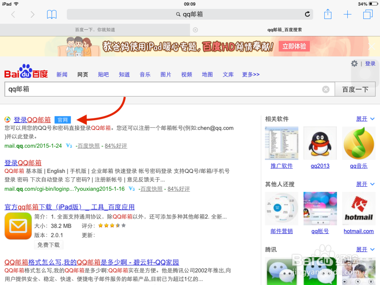
Task: Click the 百度一下 search button
Action: pyautogui.click(x=355, y=89)
